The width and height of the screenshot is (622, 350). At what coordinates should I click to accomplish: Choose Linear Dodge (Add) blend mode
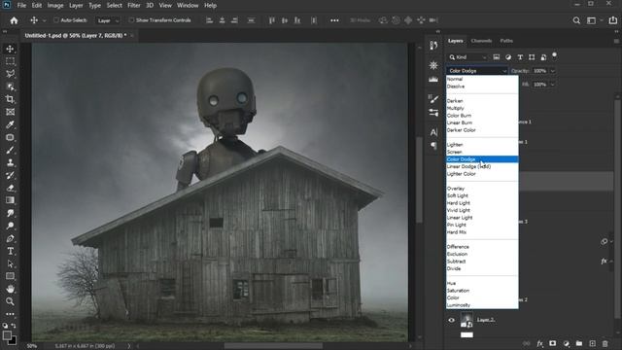click(x=468, y=166)
